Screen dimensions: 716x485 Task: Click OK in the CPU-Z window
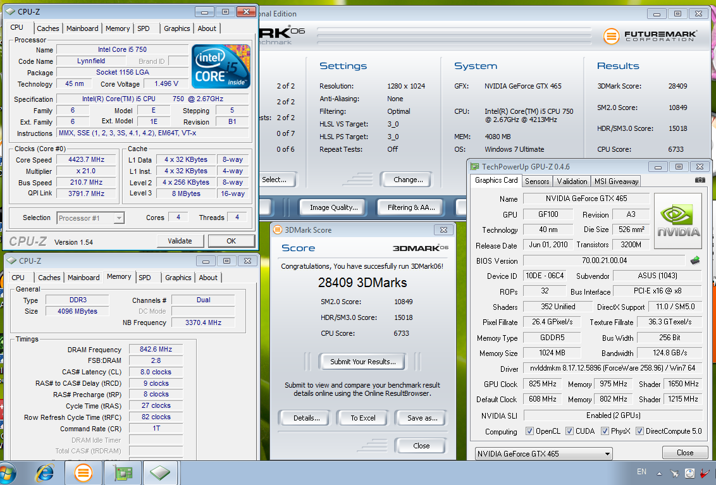(231, 241)
